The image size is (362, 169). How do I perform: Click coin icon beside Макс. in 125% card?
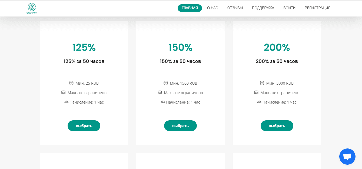[64, 93]
